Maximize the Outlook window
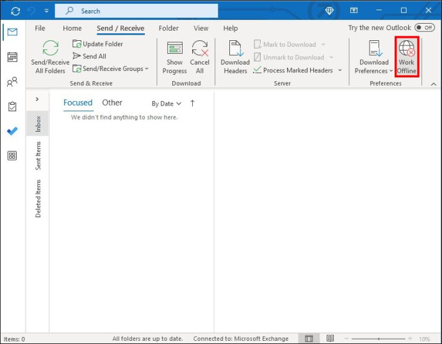 pos(404,10)
